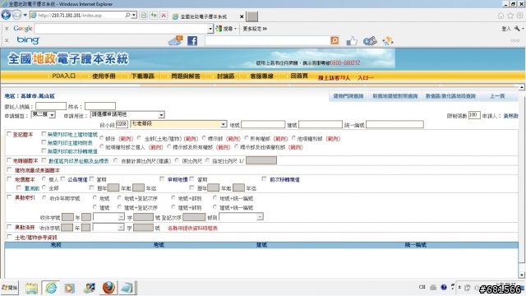Open a new blank tab

coord(252,16)
